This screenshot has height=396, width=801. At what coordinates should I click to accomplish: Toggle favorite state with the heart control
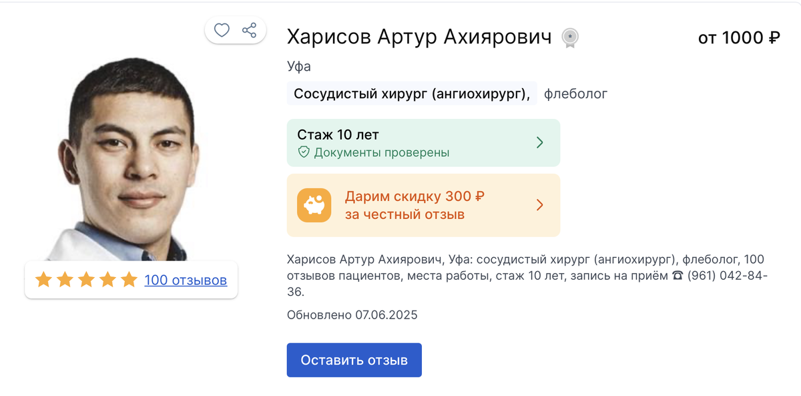point(222,30)
